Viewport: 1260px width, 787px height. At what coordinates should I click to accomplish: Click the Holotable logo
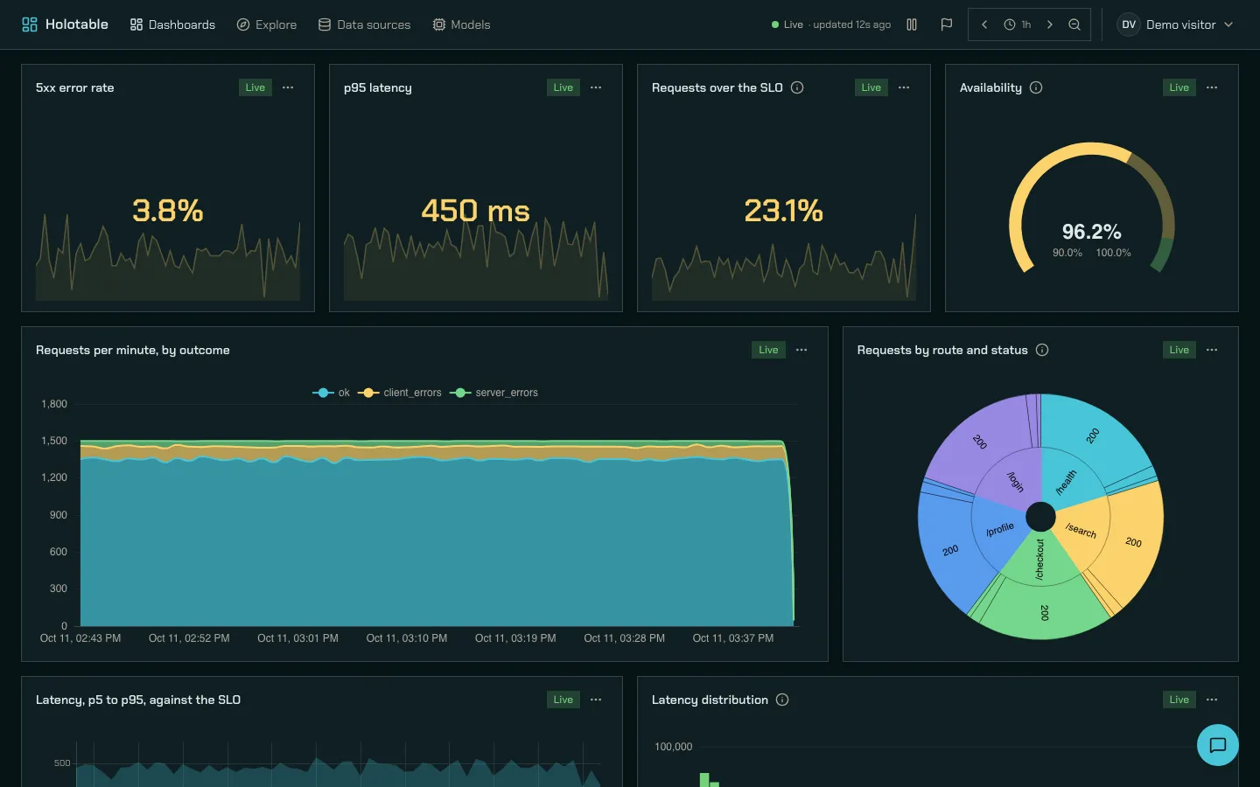point(65,24)
